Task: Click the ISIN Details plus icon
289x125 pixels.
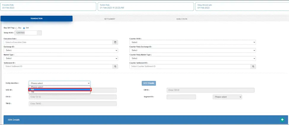Action: point(282,120)
